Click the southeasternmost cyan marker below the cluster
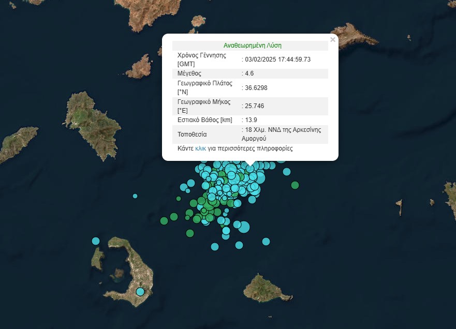 pyautogui.click(x=266, y=242)
